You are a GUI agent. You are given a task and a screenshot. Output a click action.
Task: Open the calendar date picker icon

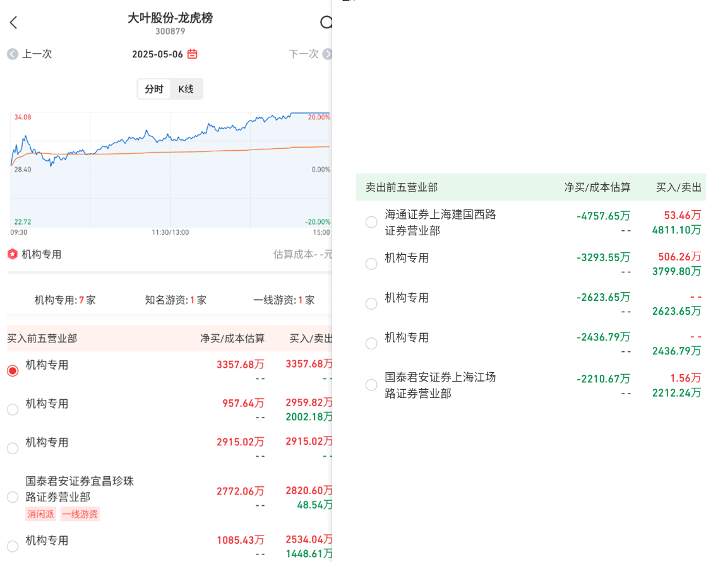pyautogui.click(x=193, y=54)
